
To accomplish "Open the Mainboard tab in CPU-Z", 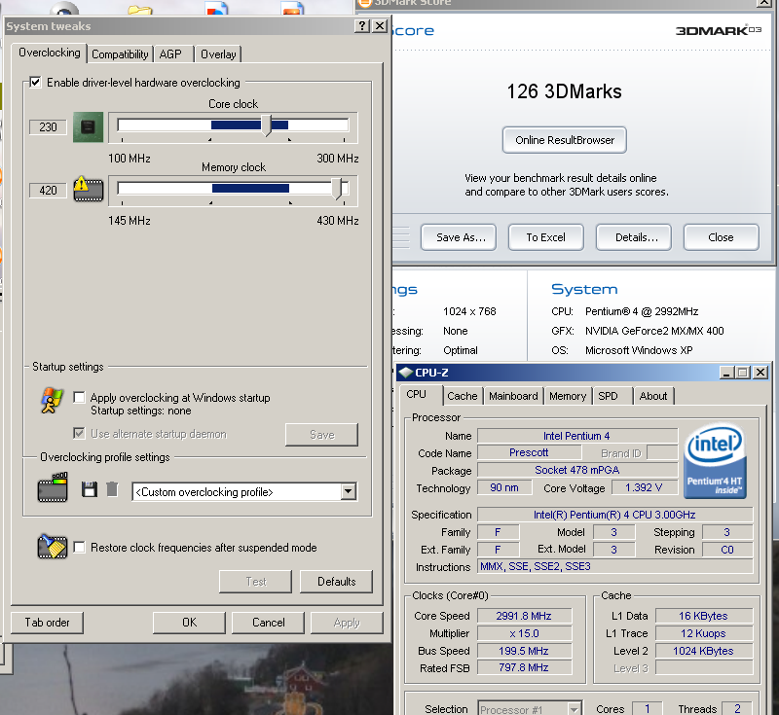I will click(514, 396).
